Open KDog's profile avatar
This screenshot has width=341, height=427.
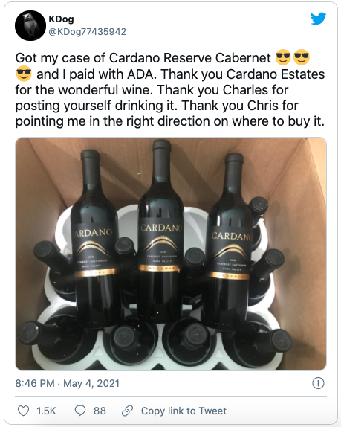(x=30, y=25)
